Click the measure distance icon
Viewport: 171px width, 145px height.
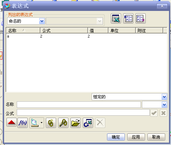click(35, 123)
